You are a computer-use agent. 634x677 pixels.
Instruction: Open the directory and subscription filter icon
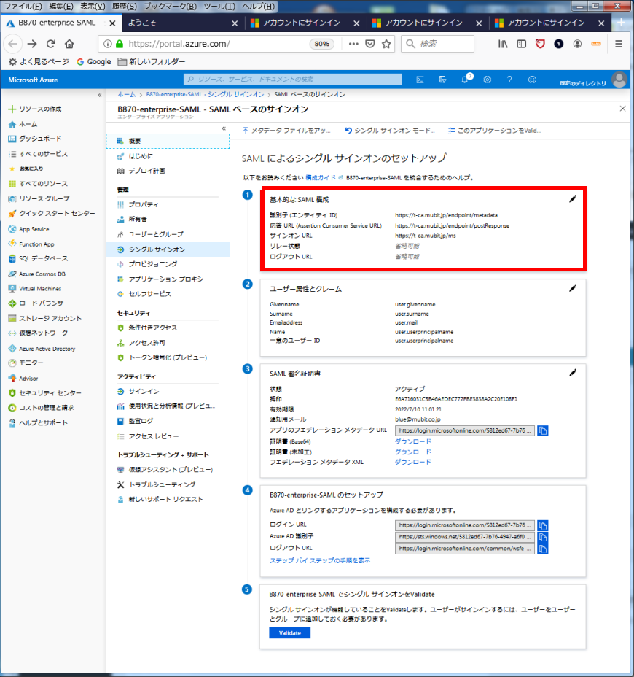(442, 80)
